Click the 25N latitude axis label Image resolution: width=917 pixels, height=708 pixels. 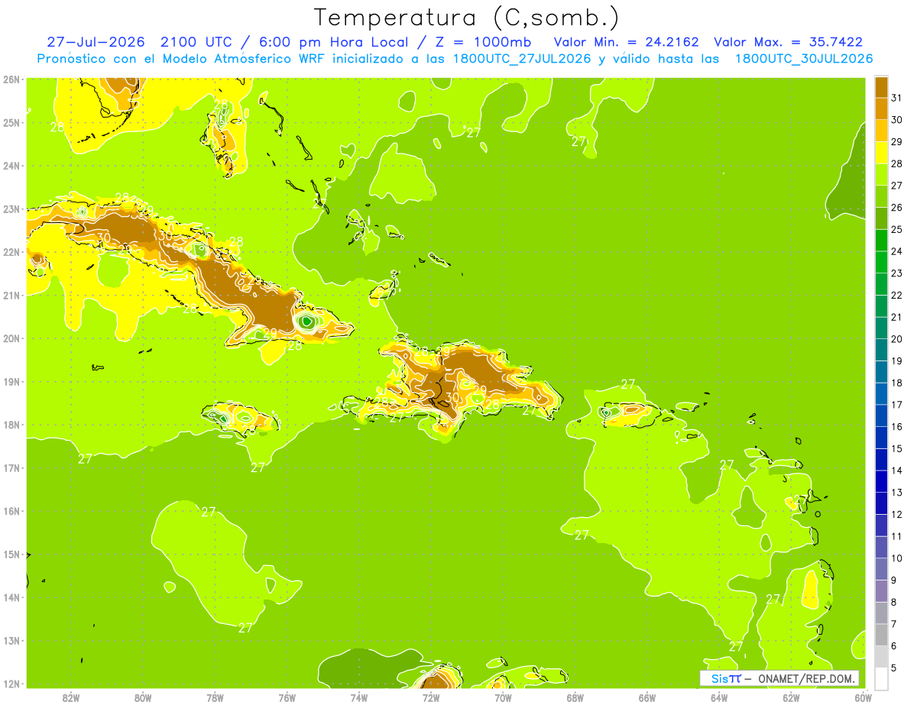point(11,122)
